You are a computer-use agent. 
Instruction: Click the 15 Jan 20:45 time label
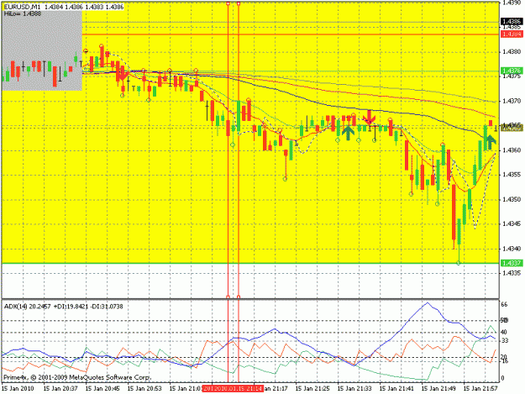(x=102, y=388)
